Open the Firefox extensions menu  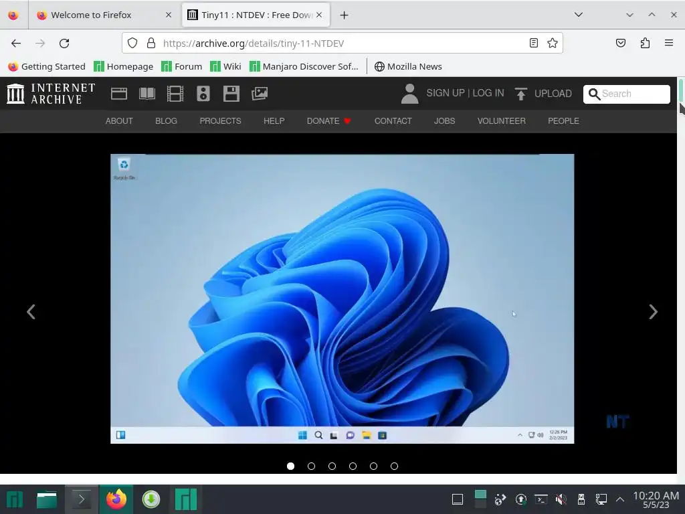[645, 43]
